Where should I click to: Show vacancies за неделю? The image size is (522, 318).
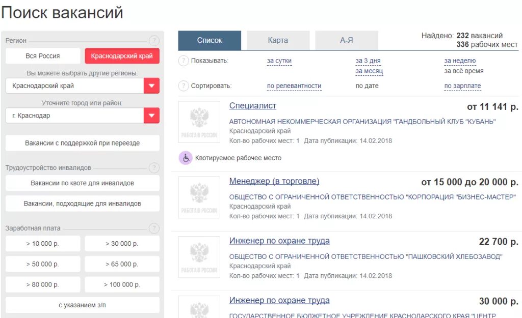click(460, 61)
